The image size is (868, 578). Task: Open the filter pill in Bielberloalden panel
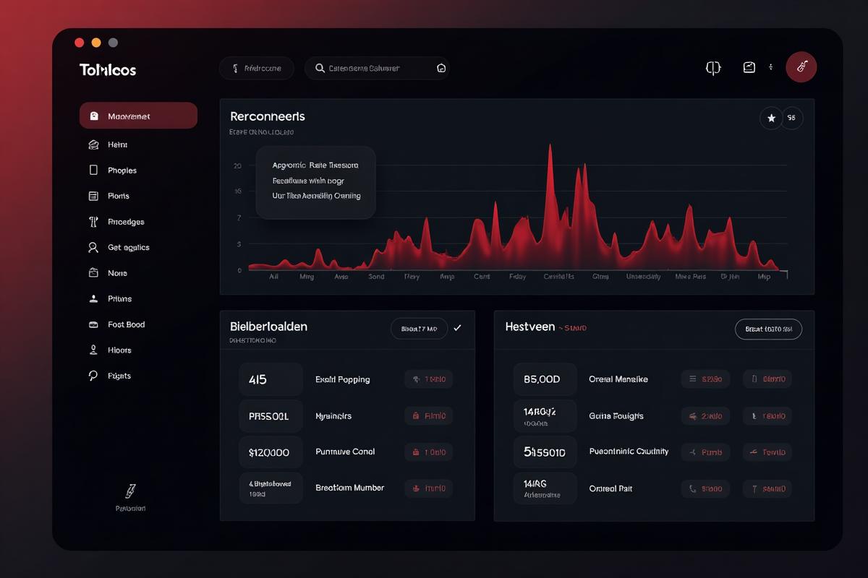tap(420, 328)
